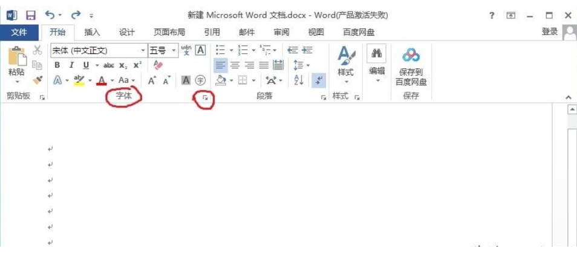This screenshot has width=577, height=263.
Task: Click 登录 to sign in
Action: (550, 32)
